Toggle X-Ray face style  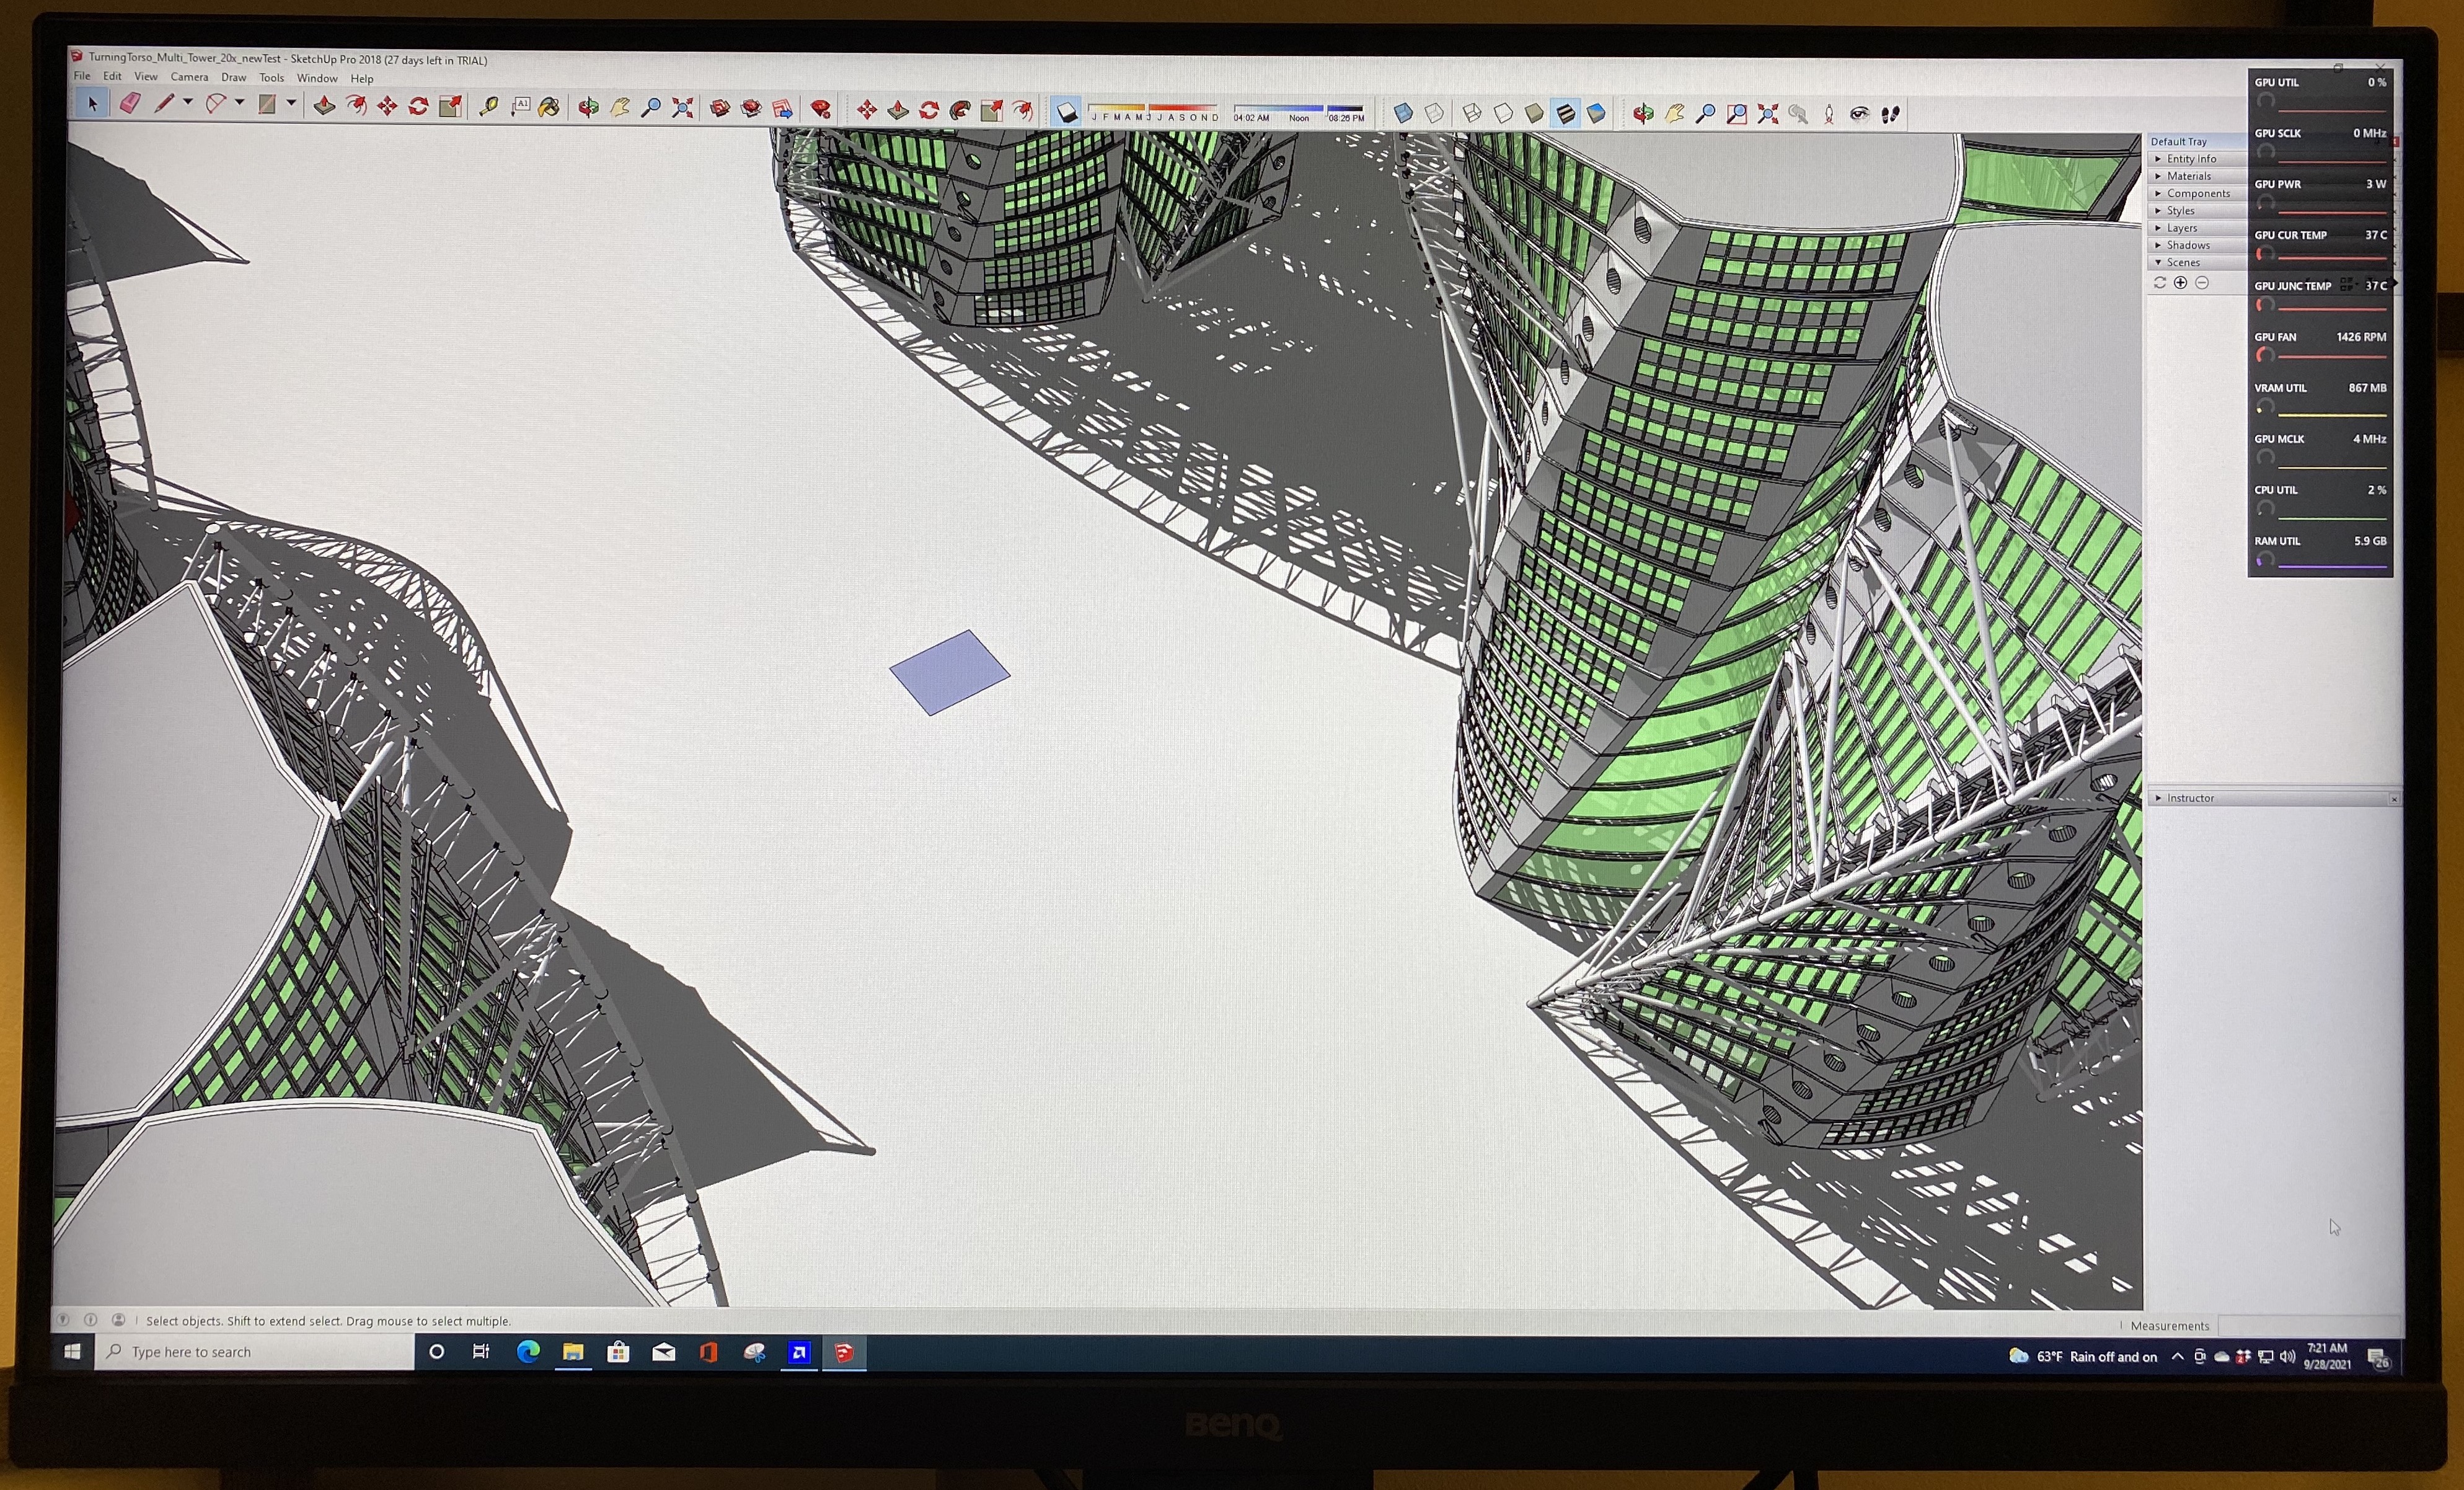tap(1403, 113)
